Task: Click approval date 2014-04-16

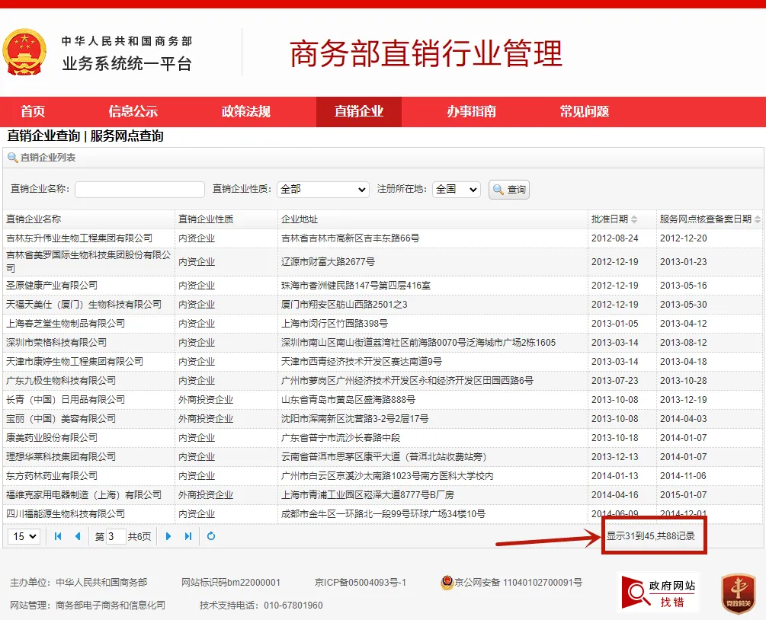Action: (614, 495)
